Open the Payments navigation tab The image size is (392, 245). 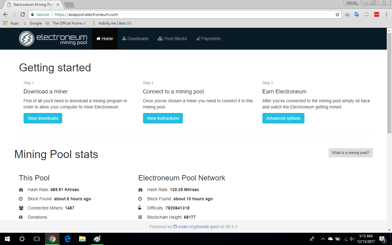point(208,39)
